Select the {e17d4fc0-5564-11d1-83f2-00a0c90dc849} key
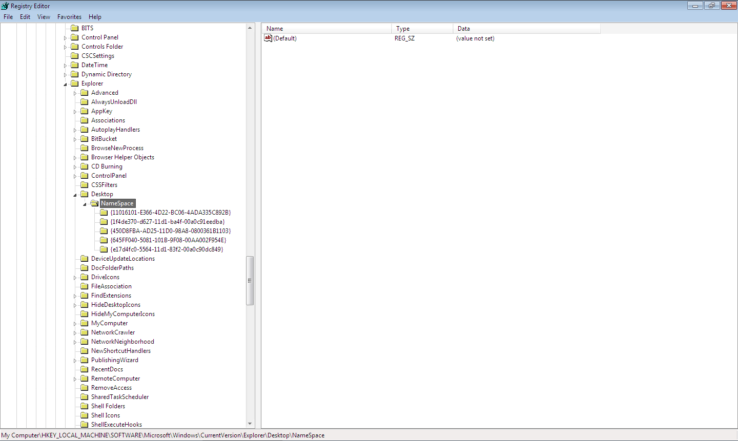 tap(167, 249)
